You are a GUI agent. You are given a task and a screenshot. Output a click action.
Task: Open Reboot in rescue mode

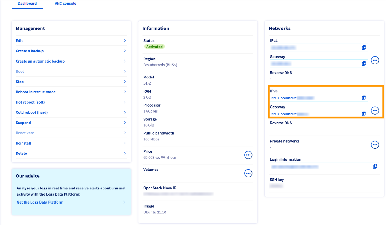pyautogui.click(x=36, y=92)
